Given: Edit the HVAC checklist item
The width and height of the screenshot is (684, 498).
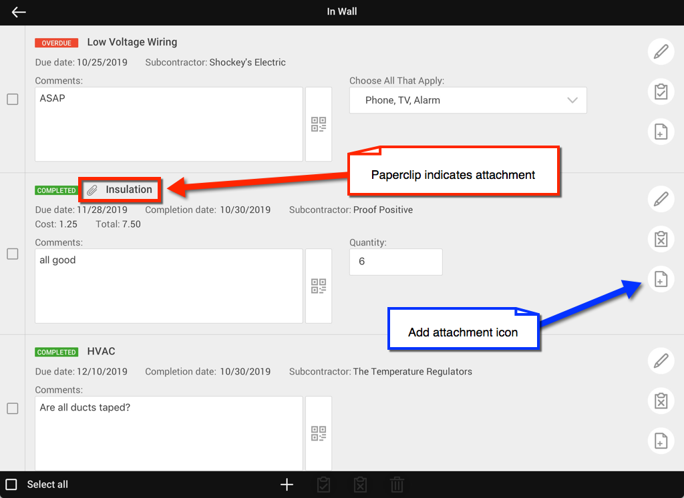Looking at the screenshot, I should tap(661, 360).
